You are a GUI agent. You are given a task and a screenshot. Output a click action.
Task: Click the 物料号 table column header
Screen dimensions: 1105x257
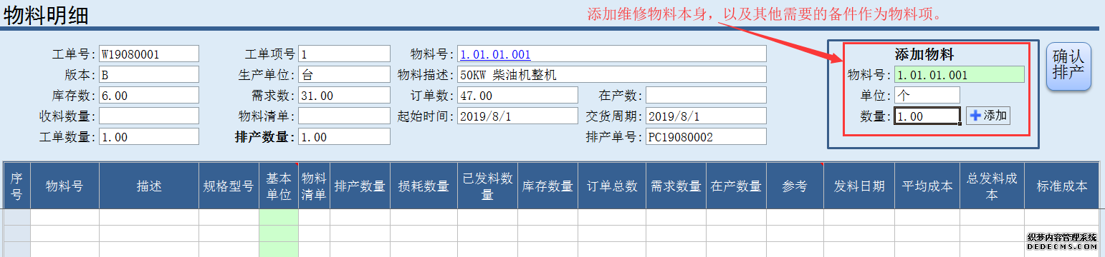pyautogui.click(x=64, y=186)
